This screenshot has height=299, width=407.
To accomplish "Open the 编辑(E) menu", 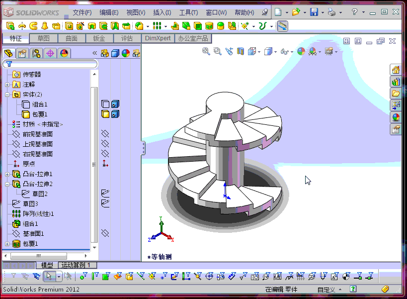I will (109, 12).
